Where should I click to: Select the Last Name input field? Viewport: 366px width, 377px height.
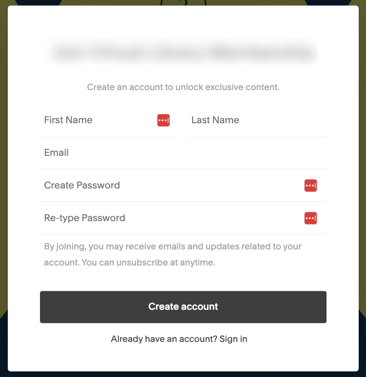click(256, 120)
